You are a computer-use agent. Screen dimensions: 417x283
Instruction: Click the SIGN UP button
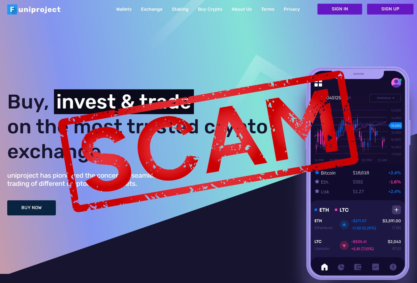390,9
